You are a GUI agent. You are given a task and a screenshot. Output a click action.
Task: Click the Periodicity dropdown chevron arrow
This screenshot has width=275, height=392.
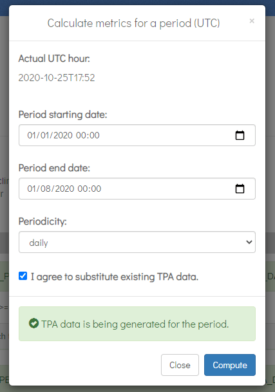pyautogui.click(x=249, y=242)
